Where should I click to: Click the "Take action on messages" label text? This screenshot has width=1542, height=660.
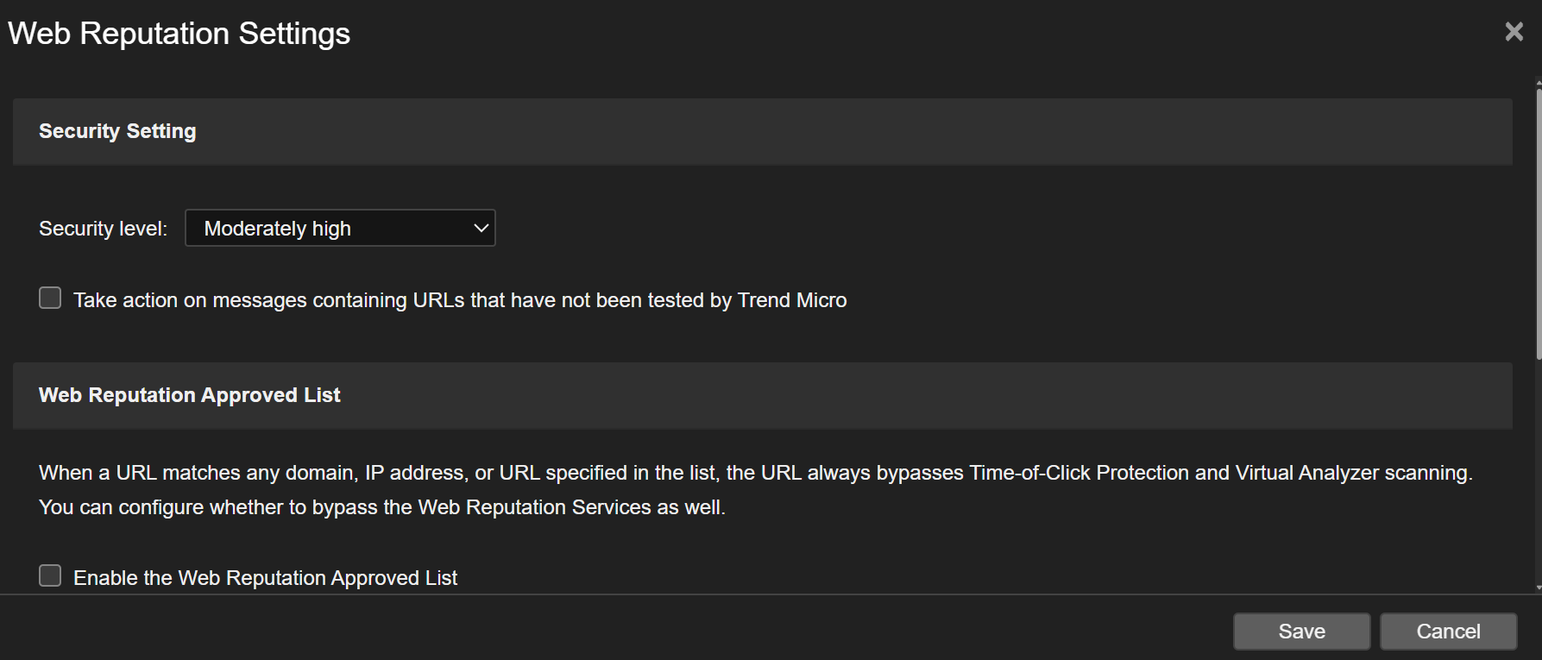tap(460, 300)
